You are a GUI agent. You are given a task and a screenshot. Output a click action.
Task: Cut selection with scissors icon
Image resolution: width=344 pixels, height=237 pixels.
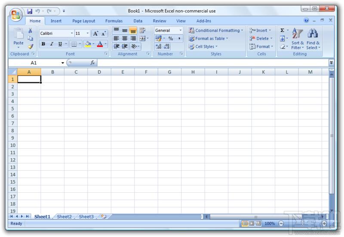pyautogui.click(x=30, y=31)
